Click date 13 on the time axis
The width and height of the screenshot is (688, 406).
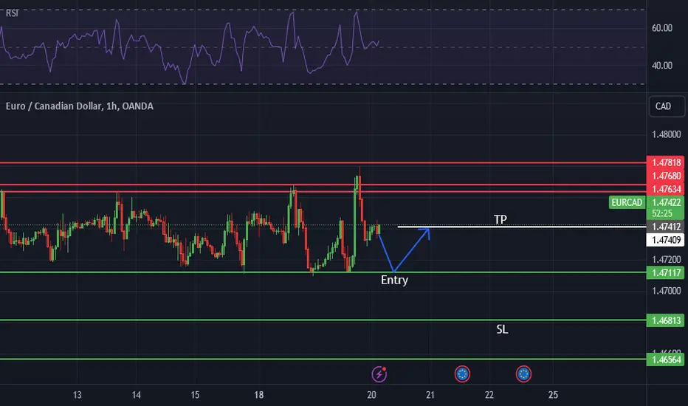coord(78,395)
